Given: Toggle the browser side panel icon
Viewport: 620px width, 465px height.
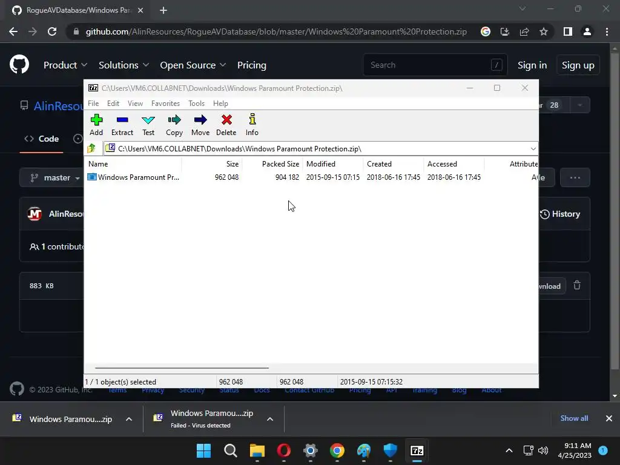Looking at the screenshot, I should 568,31.
